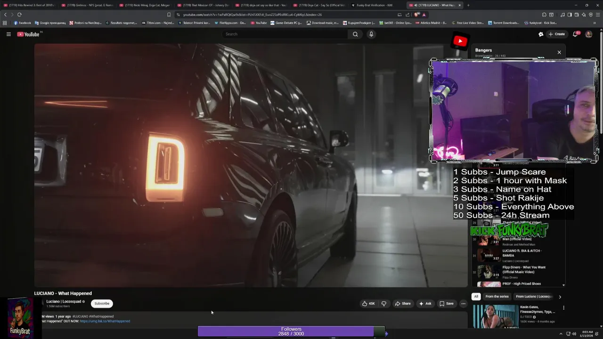603x339 pixels.
Task: Dislike the video with thumbs down
Action: pos(384,304)
